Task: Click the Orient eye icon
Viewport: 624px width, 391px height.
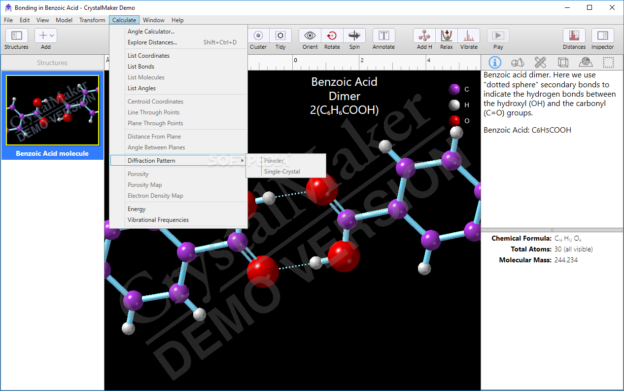Action: (x=310, y=36)
